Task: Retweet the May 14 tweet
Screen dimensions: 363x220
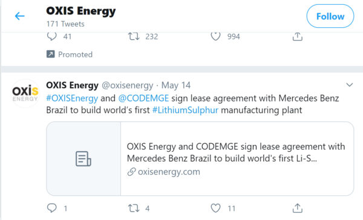Action: point(134,208)
